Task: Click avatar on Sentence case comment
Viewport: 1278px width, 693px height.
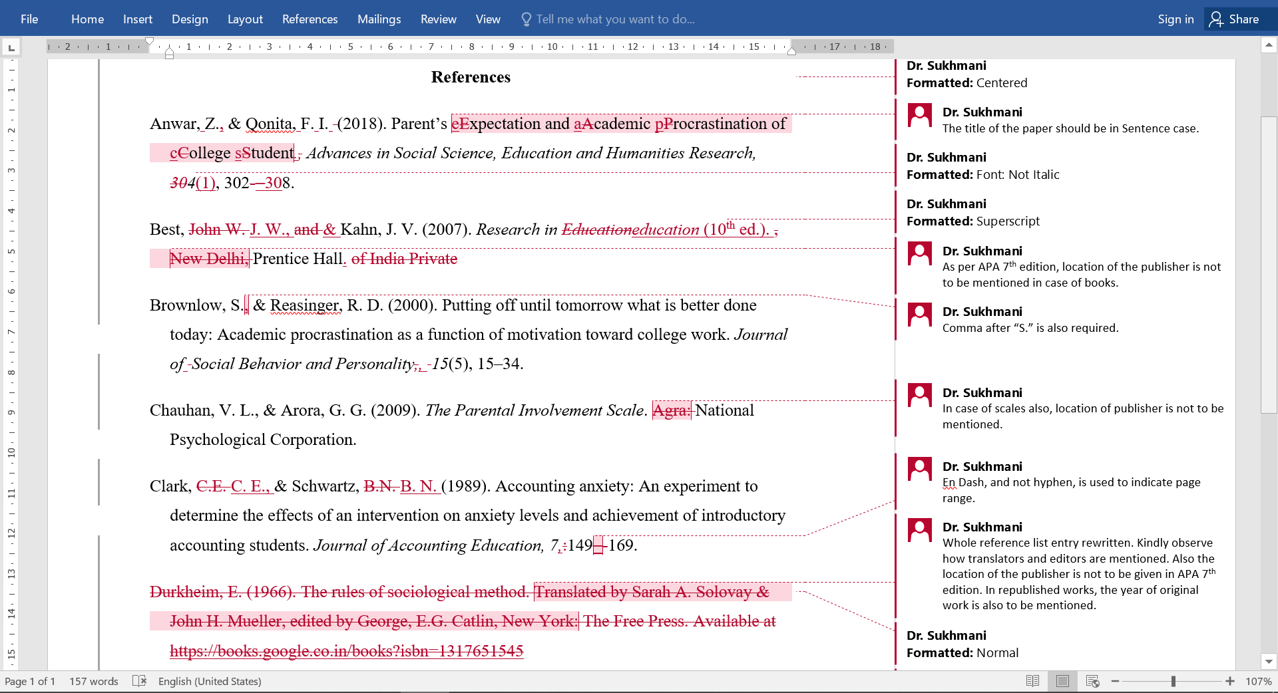Action: tap(920, 116)
